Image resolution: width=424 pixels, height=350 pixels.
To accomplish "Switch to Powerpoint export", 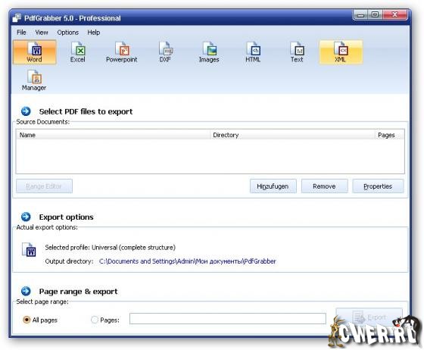I will click(122, 52).
